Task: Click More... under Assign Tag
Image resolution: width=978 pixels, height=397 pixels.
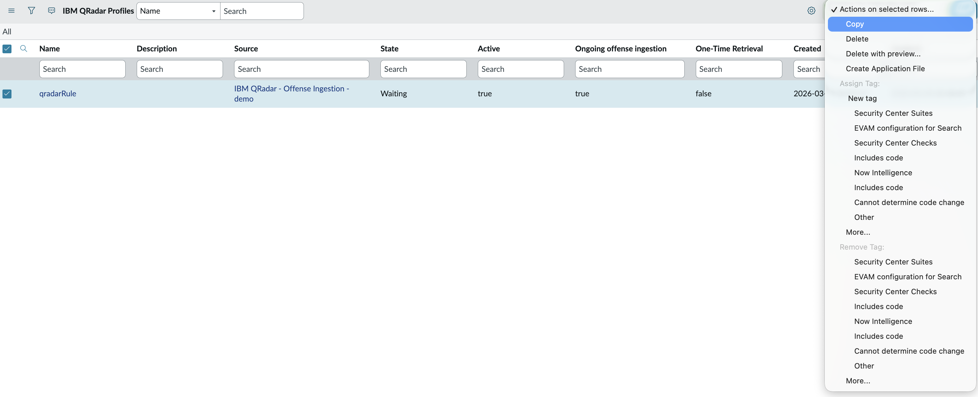Action: pos(900,232)
